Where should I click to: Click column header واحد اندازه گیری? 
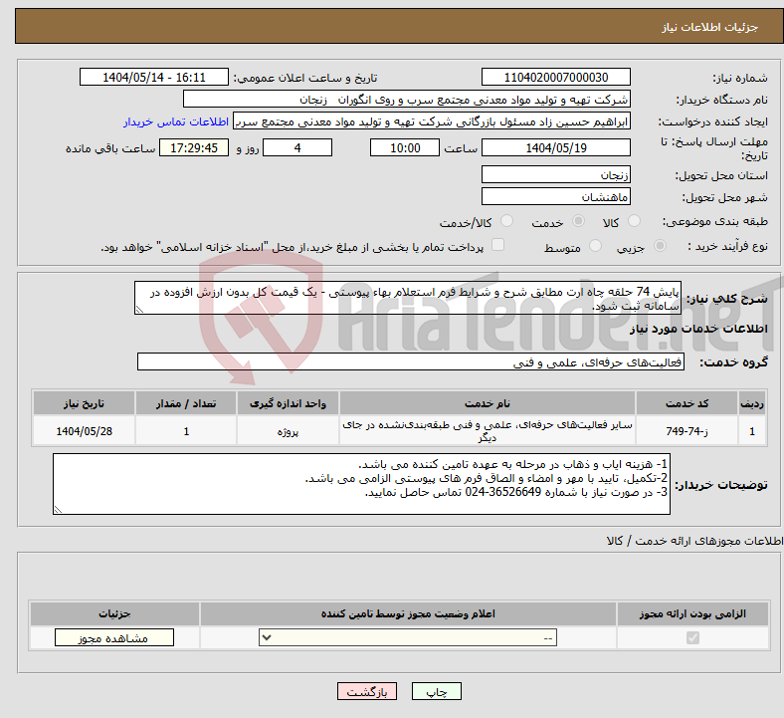click(288, 403)
